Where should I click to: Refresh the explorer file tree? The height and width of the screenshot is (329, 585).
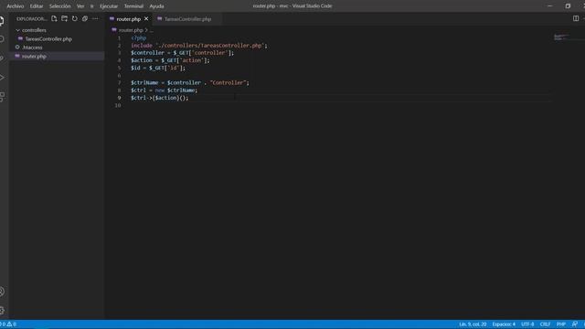pos(75,18)
